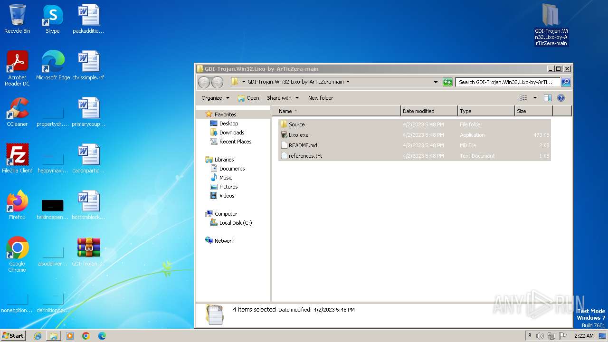Select the packadditio... Word document icon
608x342 pixels.
88,19
